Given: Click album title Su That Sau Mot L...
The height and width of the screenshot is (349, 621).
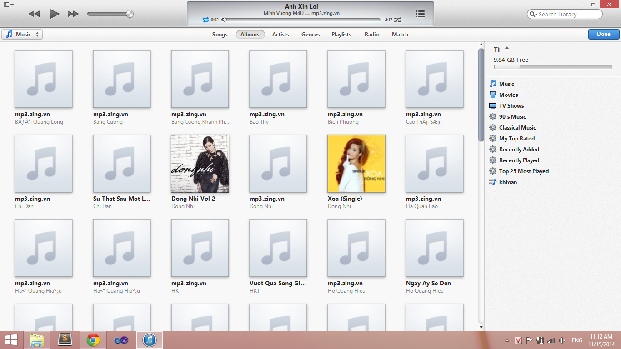Looking at the screenshot, I should 122,199.
